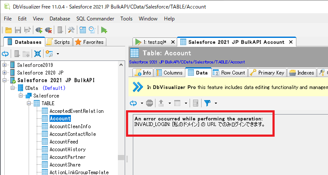The width and height of the screenshot is (328, 175).
Task: Open the SQL Commander menu
Action: pyautogui.click(x=95, y=19)
